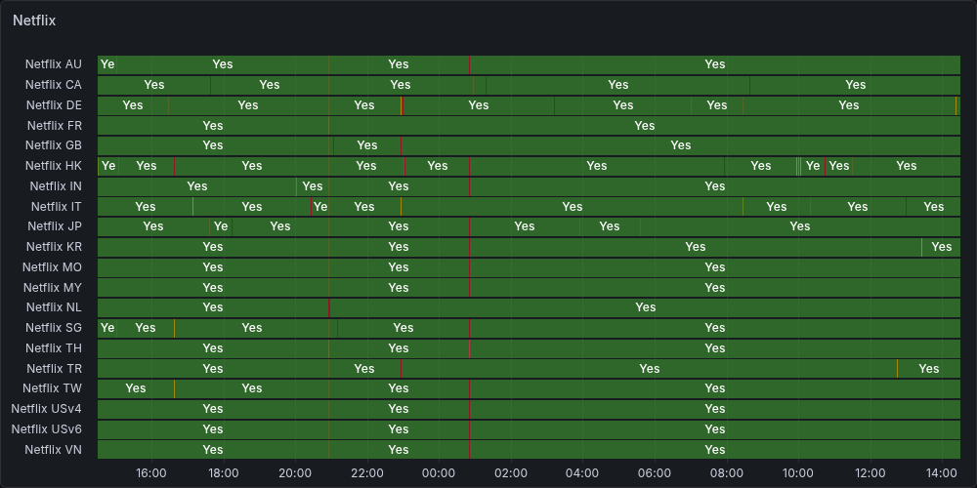Click the Netflix panel title

tap(34, 20)
